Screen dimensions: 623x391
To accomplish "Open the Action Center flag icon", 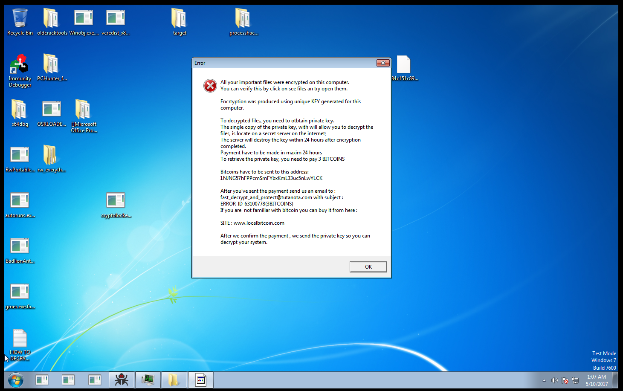I will point(565,380).
